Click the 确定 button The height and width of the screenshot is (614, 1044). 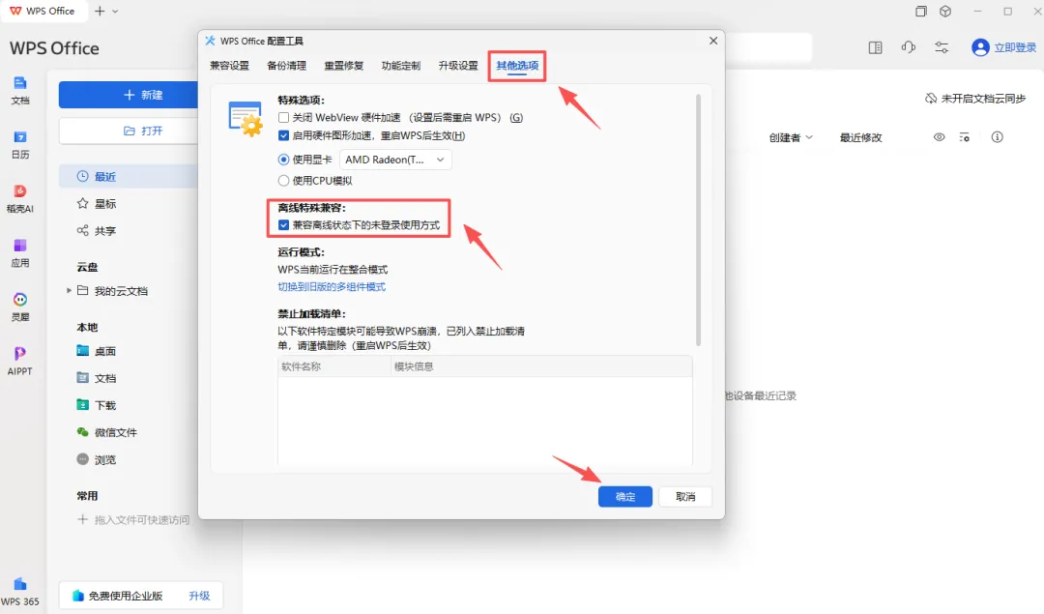click(625, 497)
